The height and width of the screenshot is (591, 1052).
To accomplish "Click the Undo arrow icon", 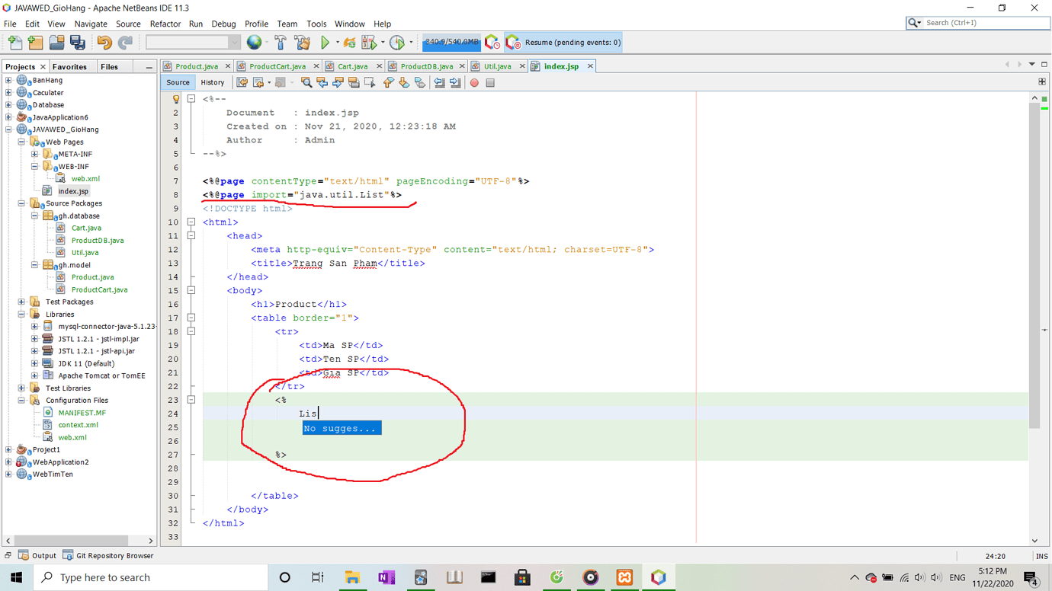I will click(x=104, y=43).
